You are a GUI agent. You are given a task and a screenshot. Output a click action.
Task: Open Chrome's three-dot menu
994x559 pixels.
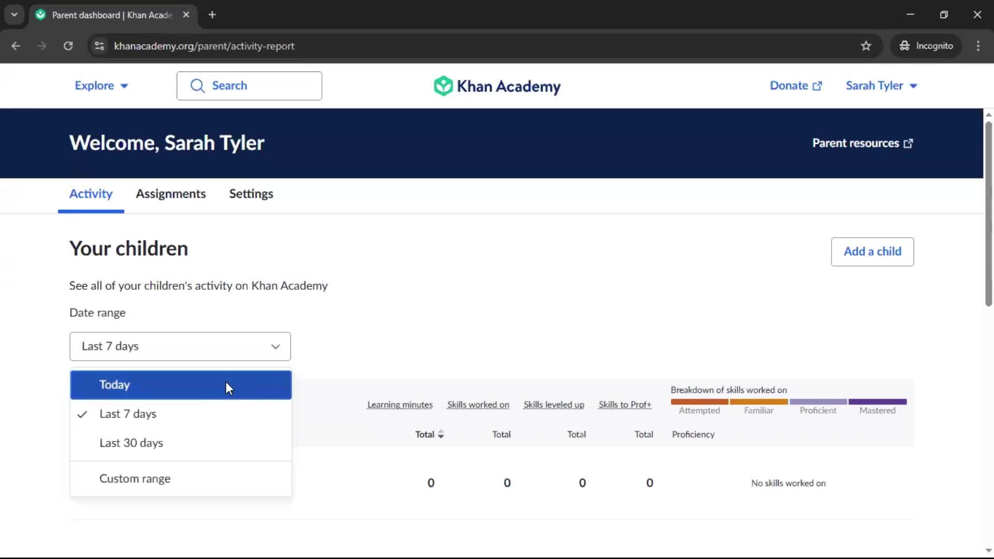point(978,46)
